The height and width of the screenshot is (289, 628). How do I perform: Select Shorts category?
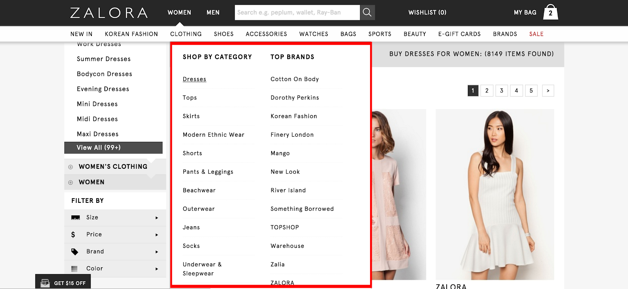coord(192,154)
